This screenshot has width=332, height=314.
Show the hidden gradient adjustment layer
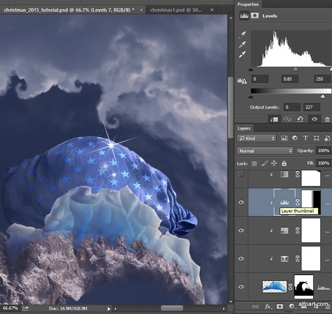pyautogui.click(x=241, y=174)
